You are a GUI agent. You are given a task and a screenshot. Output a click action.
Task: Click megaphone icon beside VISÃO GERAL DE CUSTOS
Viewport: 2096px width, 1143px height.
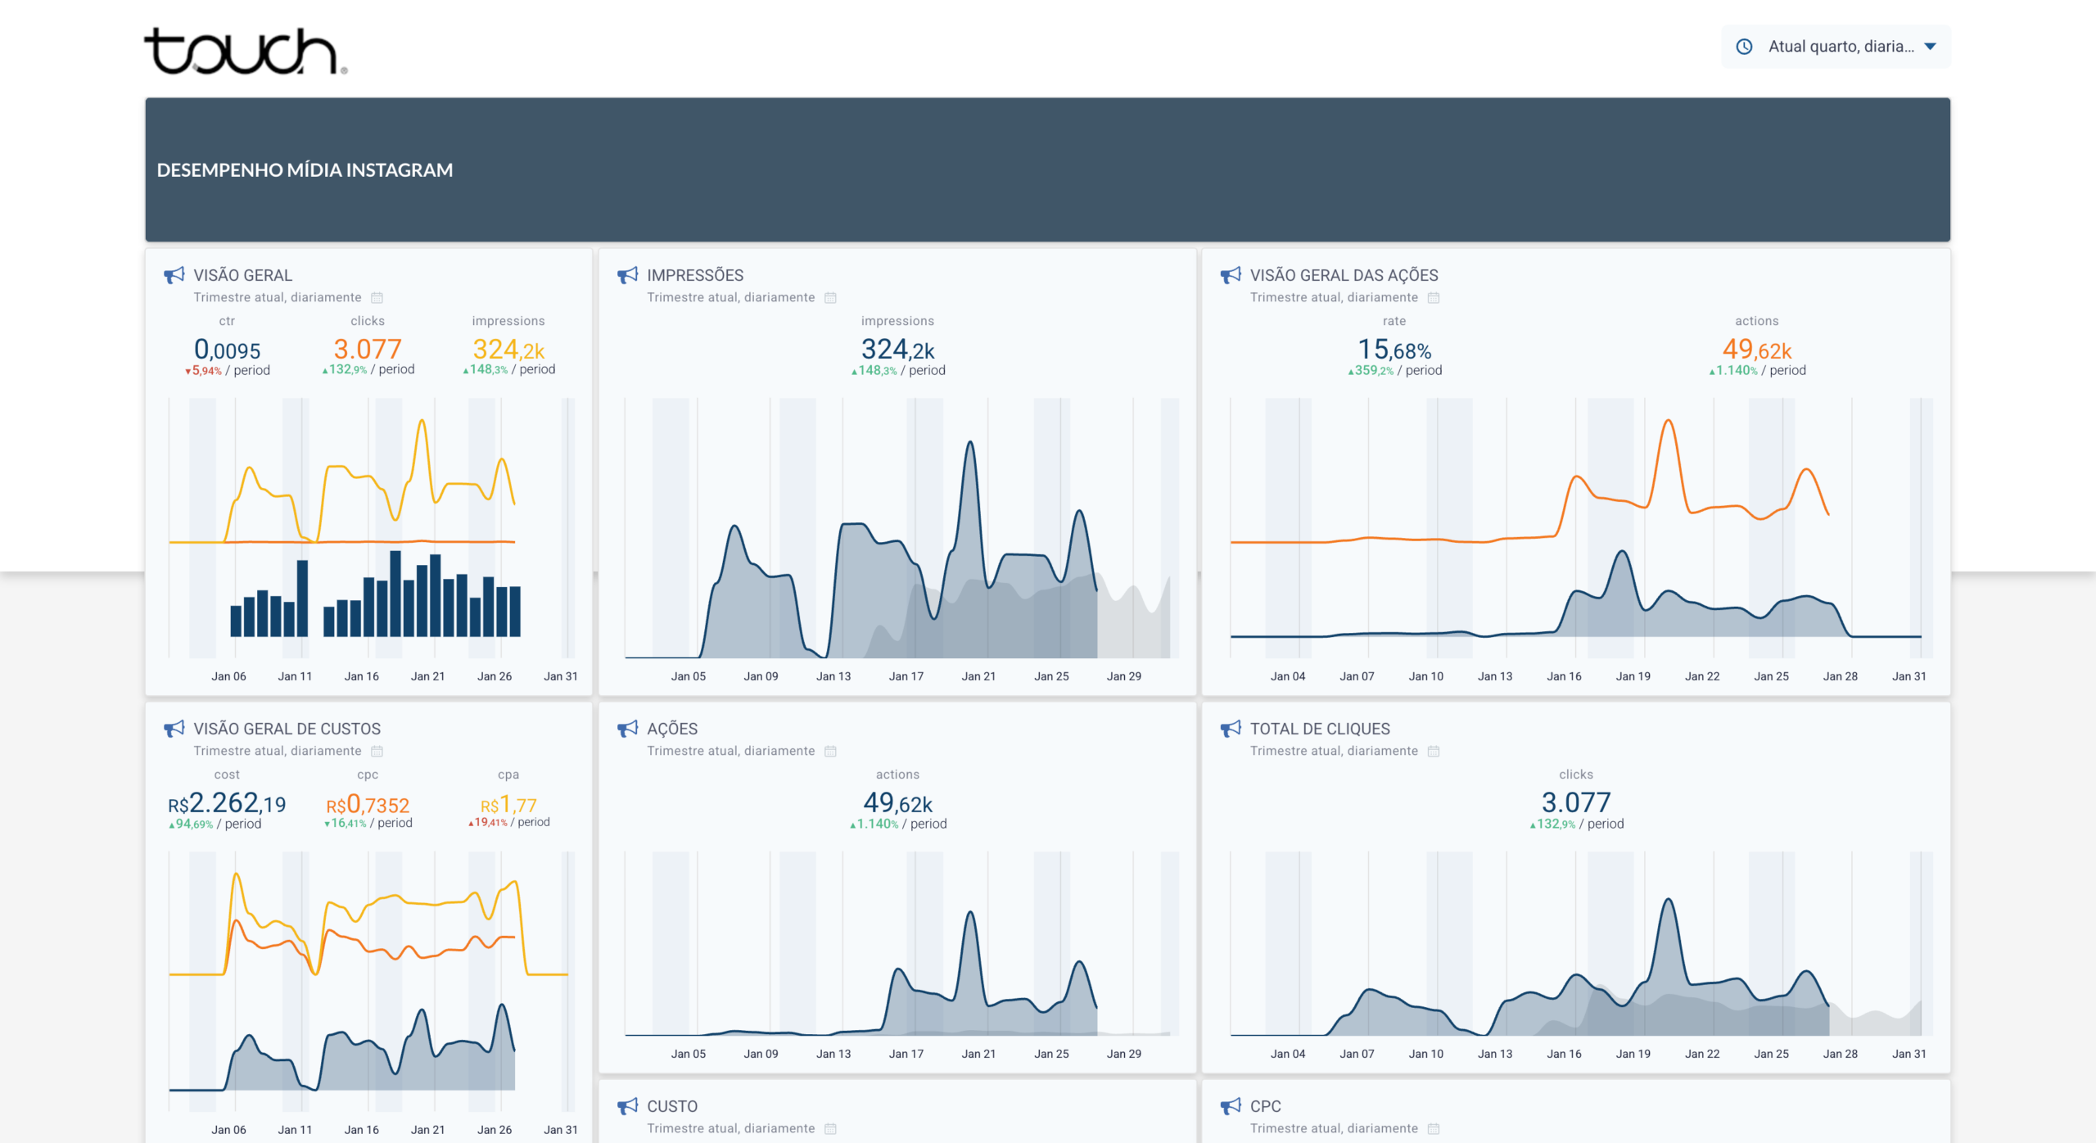point(174,729)
